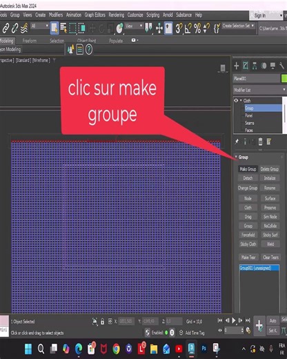Click Play Animation button
This screenshot has width=287, height=359.
(x=234, y=320)
